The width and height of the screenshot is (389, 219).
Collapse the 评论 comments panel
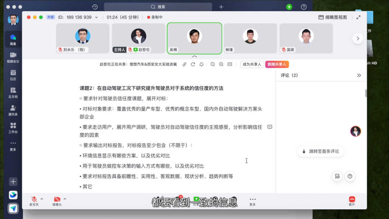coord(359,75)
